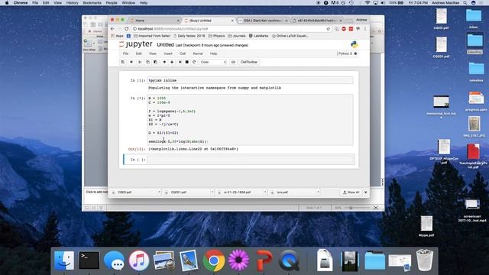Image resolution: width=489 pixels, height=275 pixels.
Task: Move selected cell down with arrow icon
Action: (x=172, y=62)
